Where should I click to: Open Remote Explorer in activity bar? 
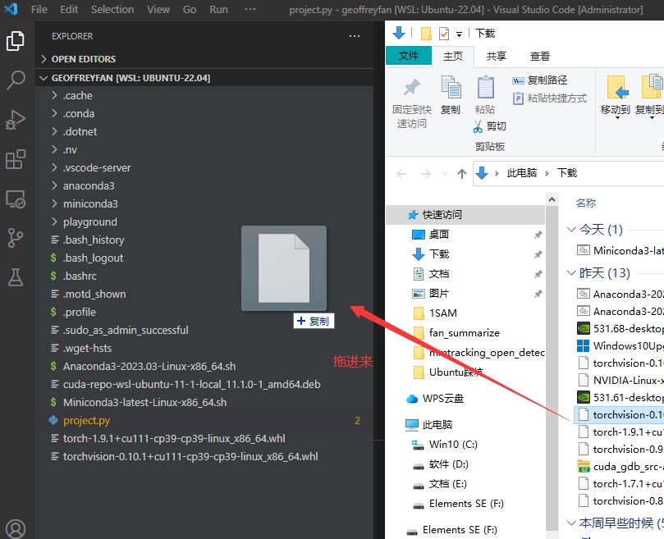16,199
